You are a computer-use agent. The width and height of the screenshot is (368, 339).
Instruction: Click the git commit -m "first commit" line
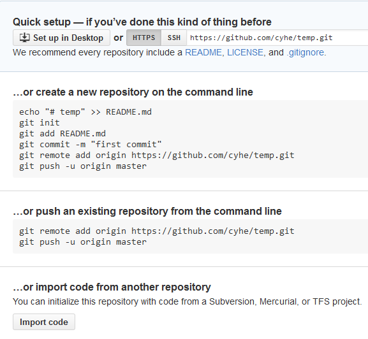(91, 145)
